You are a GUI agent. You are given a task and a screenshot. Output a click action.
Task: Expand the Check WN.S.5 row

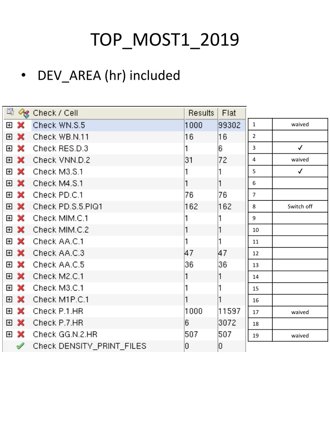[9, 125]
